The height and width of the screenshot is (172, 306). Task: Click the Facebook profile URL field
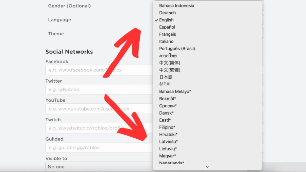click(99, 70)
